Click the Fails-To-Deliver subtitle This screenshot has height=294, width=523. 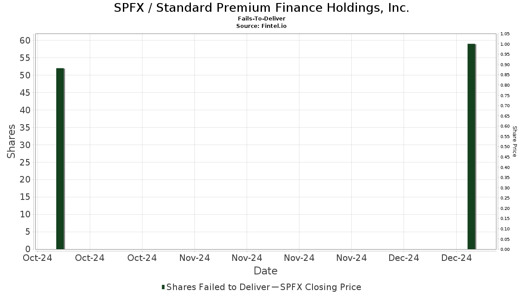point(261,19)
